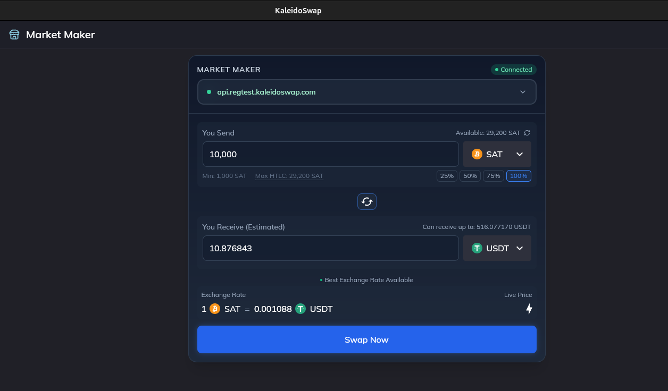This screenshot has height=391, width=668.
Task: Click the 10,000 send amount field
Action: point(330,154)
